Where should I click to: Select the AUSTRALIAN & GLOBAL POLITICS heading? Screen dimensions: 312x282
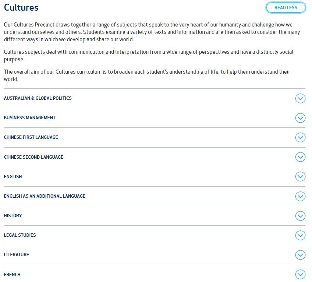(38, 98)
